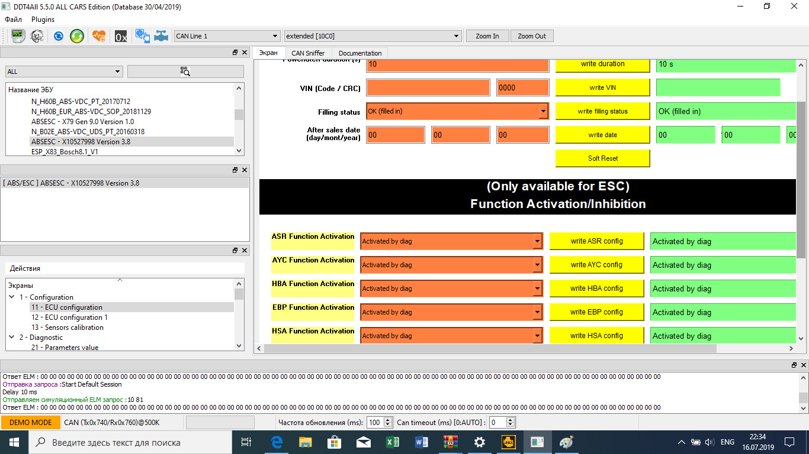The image size is (809, 454).
Task: Collapse the 2 - Diagnostic tree node
Action: click(x=12, y=337)
